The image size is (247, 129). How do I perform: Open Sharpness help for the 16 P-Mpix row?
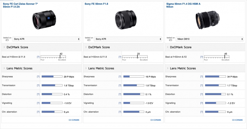120,77
